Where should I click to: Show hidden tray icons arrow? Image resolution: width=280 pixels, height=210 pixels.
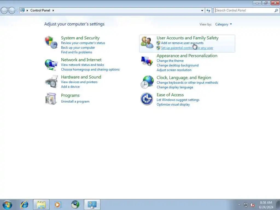click(x=239, y=205)
